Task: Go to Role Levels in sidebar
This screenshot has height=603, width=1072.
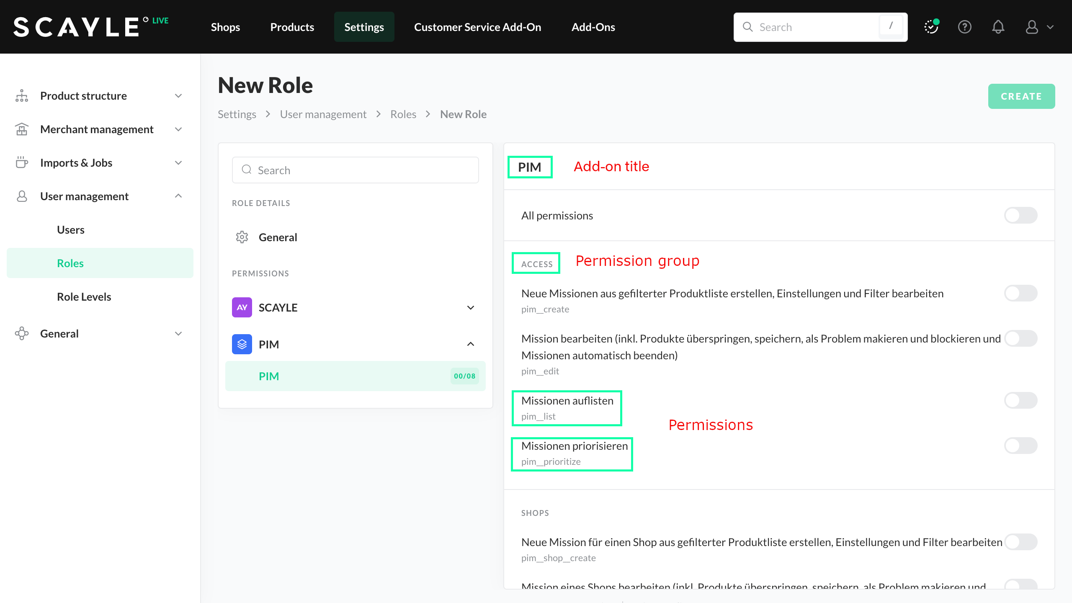Action: pyautogui.click(x=84, y=297)
